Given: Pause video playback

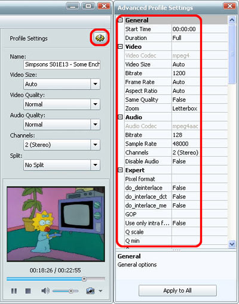Looking at the screenshot, I should click(14, 291).
